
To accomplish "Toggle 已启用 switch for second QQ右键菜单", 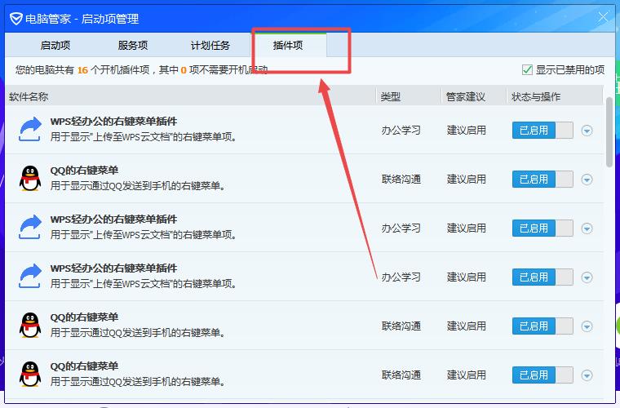I will point(542,326).
